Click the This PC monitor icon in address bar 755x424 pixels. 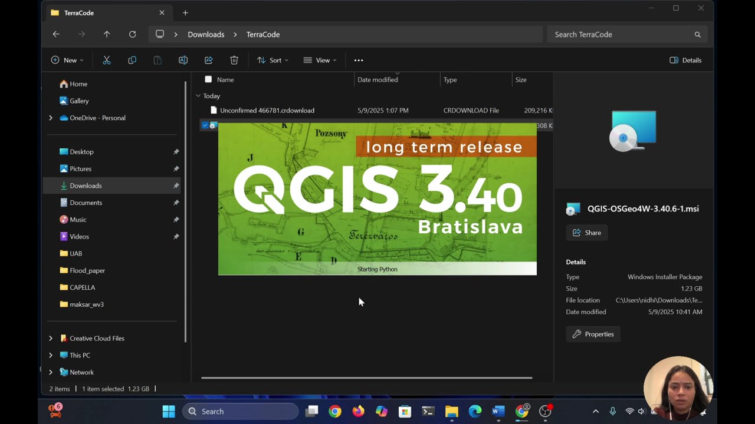click(x=160, y=34)
